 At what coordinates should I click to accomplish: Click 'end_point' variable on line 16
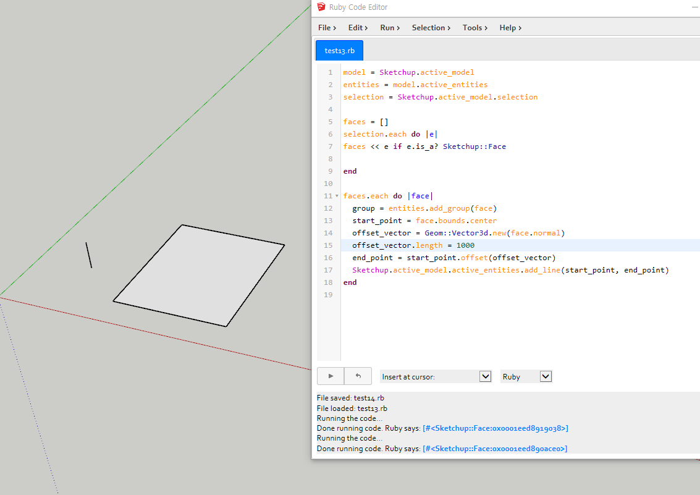tap(373, 258)
